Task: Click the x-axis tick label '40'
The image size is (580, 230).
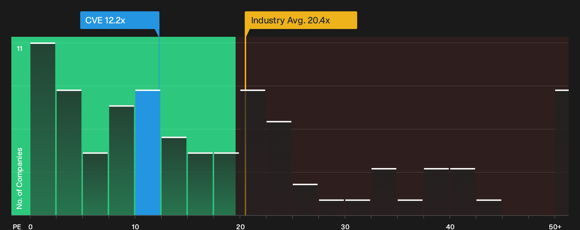Action: (x=450, y=227)
